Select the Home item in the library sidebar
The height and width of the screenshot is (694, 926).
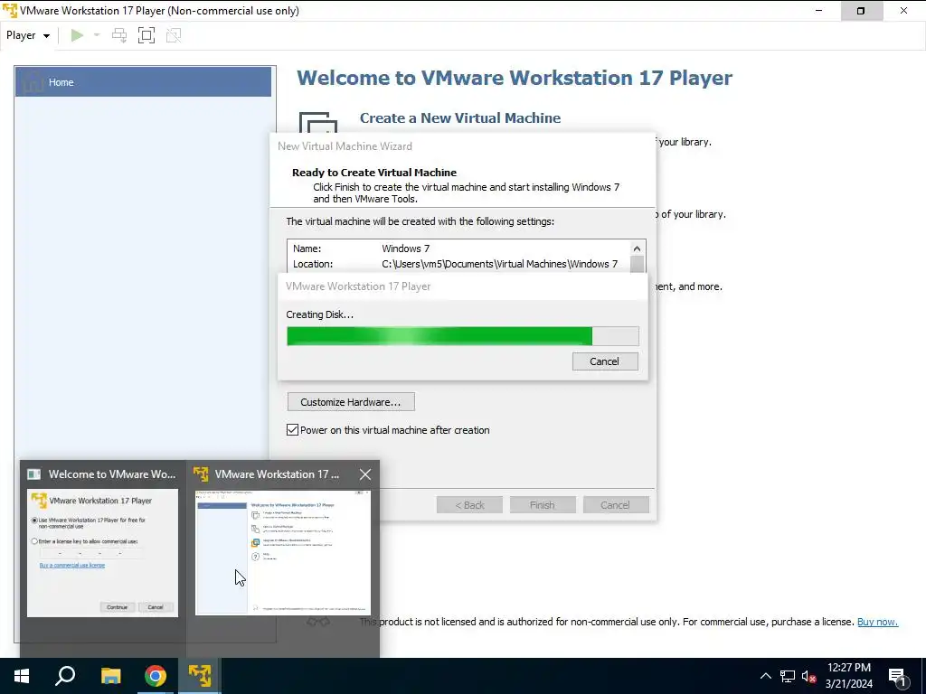[x=143, y=82]
